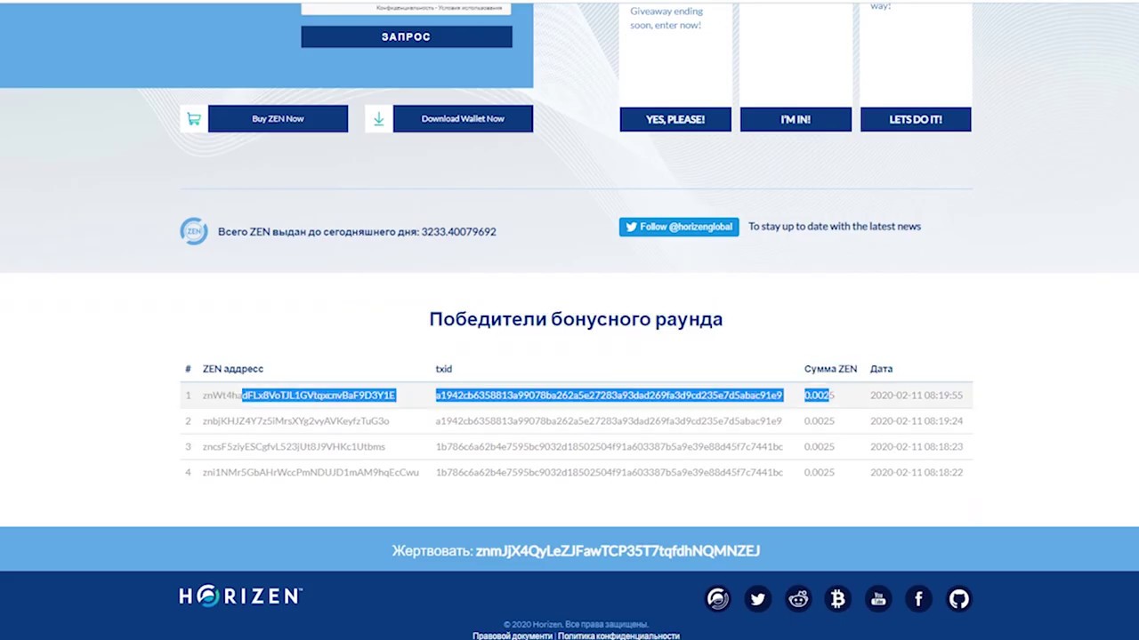Click the txid 1b786c6a62b4e759 in row 4
This screenshot has height=640, width=1139.
(610, 473)
